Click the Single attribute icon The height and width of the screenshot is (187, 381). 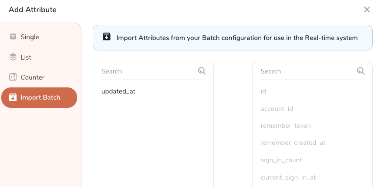point(13,37)
